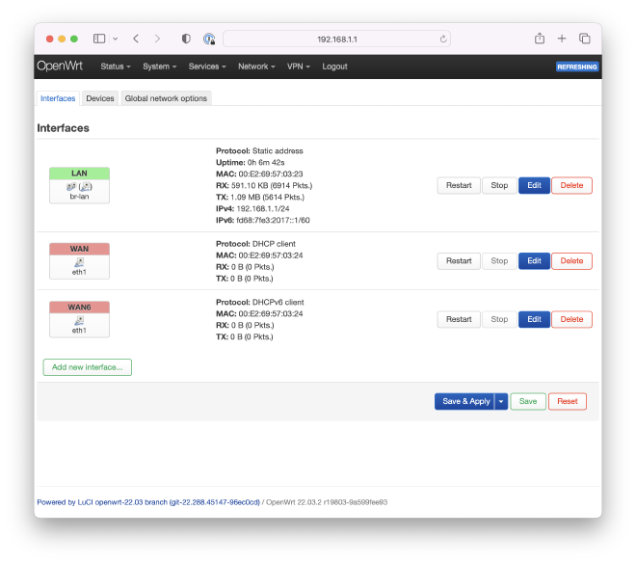Click the green Save button

pyautogui.click(x=528, y=401)
